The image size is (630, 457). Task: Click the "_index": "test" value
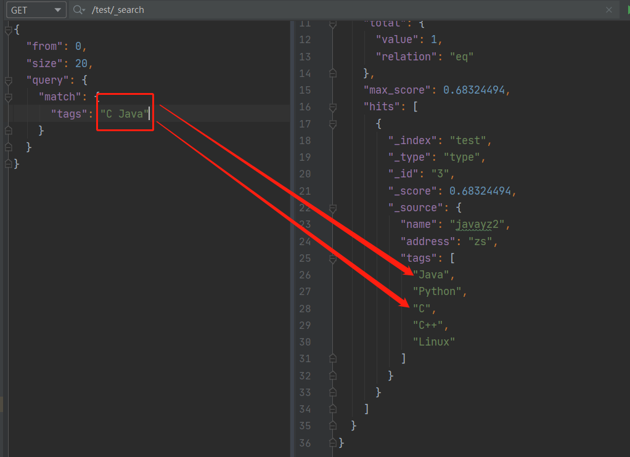tap(468, 140)
